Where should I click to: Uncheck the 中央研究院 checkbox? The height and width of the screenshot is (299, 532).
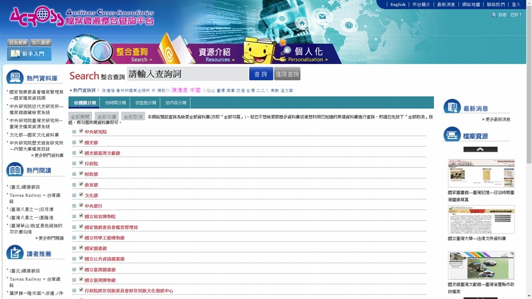coord(81,131)
